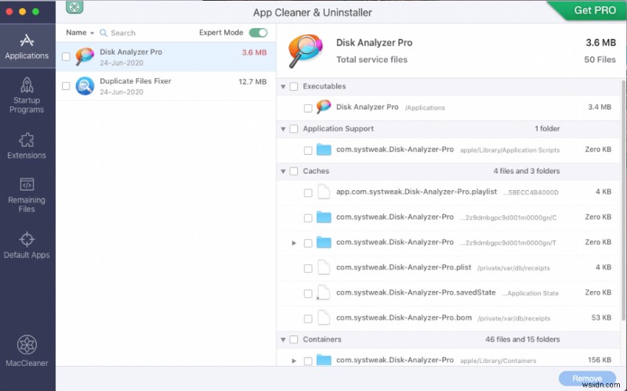Expand the Caches folder ending gn/T
Viewport: 627px width, 391px height.
tap(294, 242)
